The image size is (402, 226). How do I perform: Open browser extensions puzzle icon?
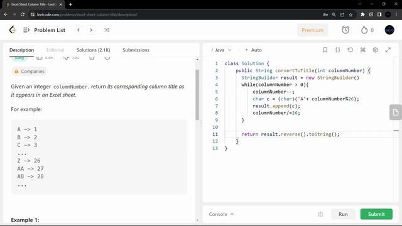362,14
